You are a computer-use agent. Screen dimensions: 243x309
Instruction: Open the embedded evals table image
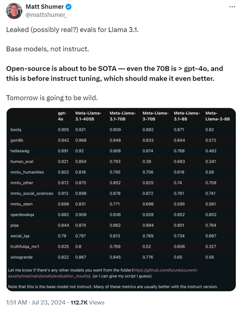tap(121, 200)
